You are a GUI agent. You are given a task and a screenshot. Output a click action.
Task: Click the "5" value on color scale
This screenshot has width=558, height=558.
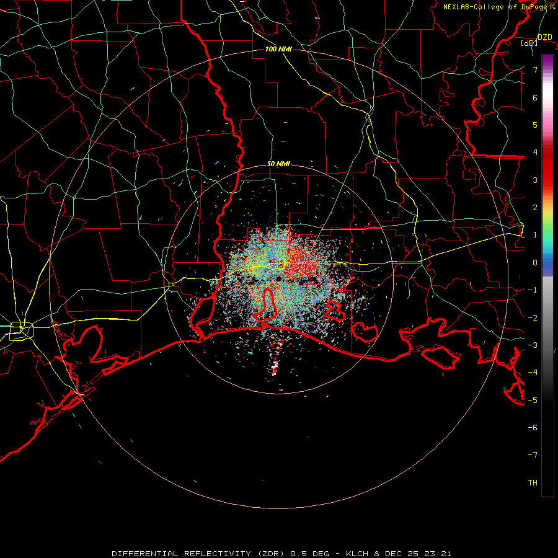click(x=535, y=125)
